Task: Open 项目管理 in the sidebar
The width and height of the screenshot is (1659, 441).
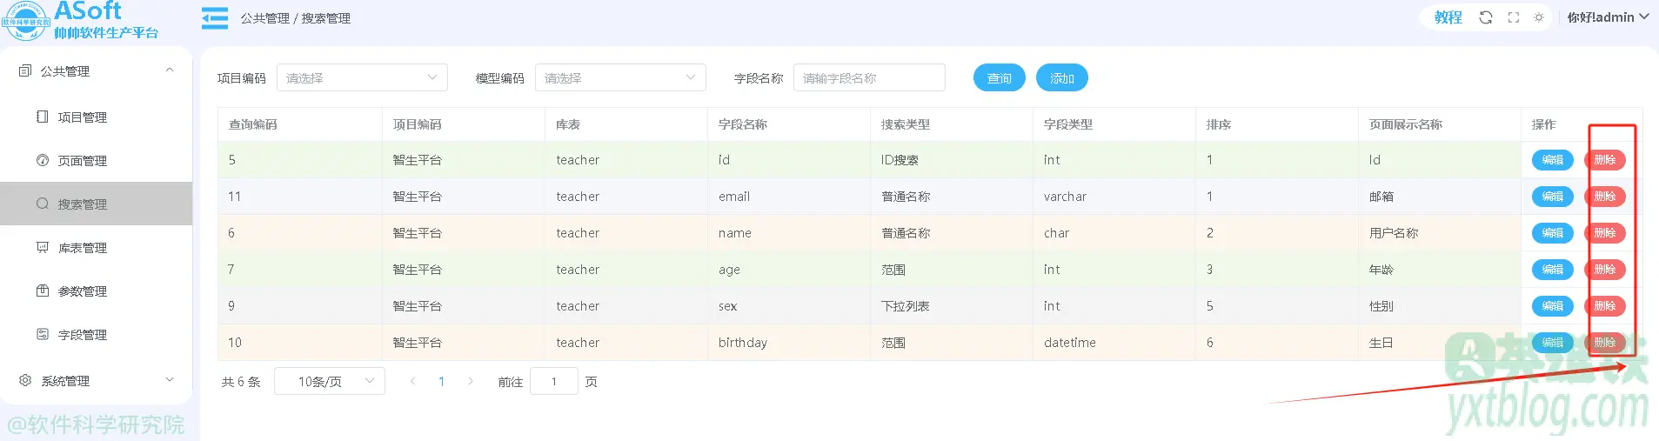Action: (x=83, y=117)
